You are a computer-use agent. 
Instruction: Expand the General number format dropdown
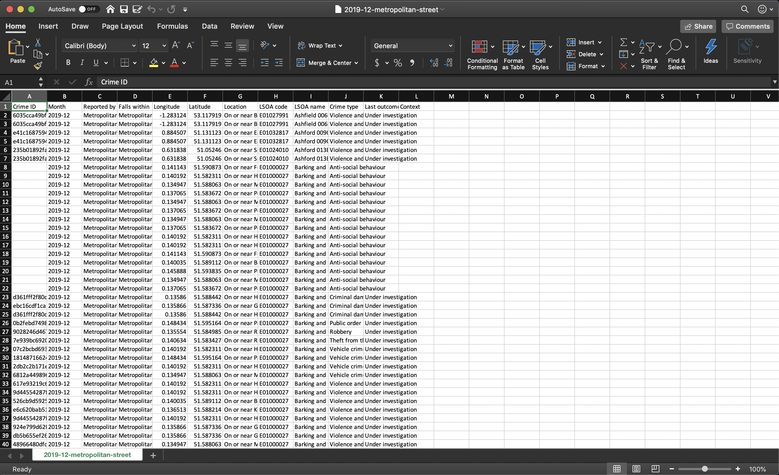(x=450, y=46)
